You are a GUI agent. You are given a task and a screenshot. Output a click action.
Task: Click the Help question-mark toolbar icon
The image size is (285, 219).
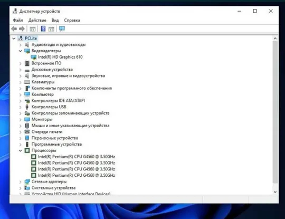pyautogui.click(x=43, y=28)
